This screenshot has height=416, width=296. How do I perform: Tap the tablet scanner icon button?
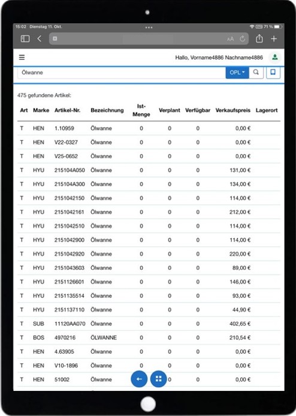pos(273,72)
